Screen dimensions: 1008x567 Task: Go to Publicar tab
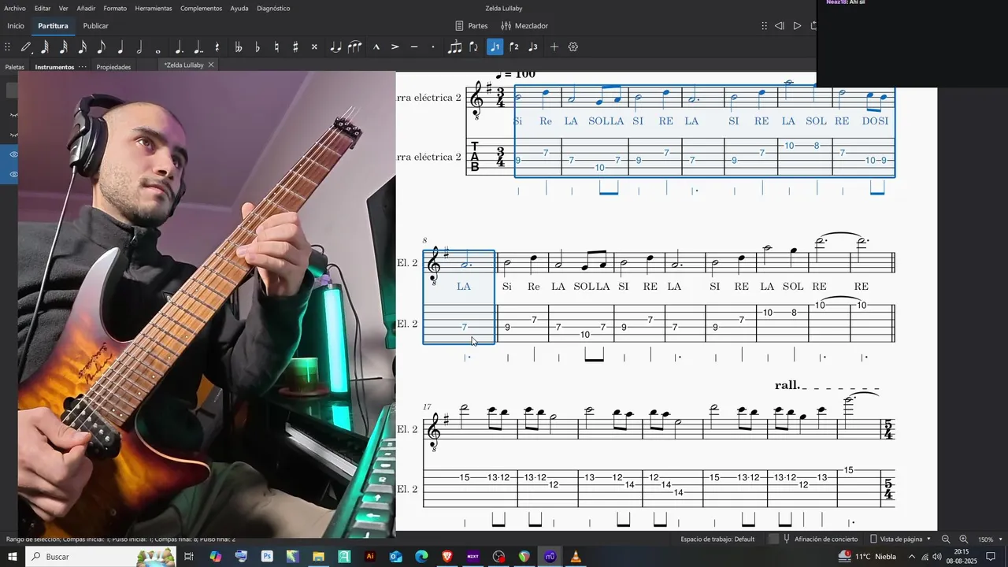[96, 26]
